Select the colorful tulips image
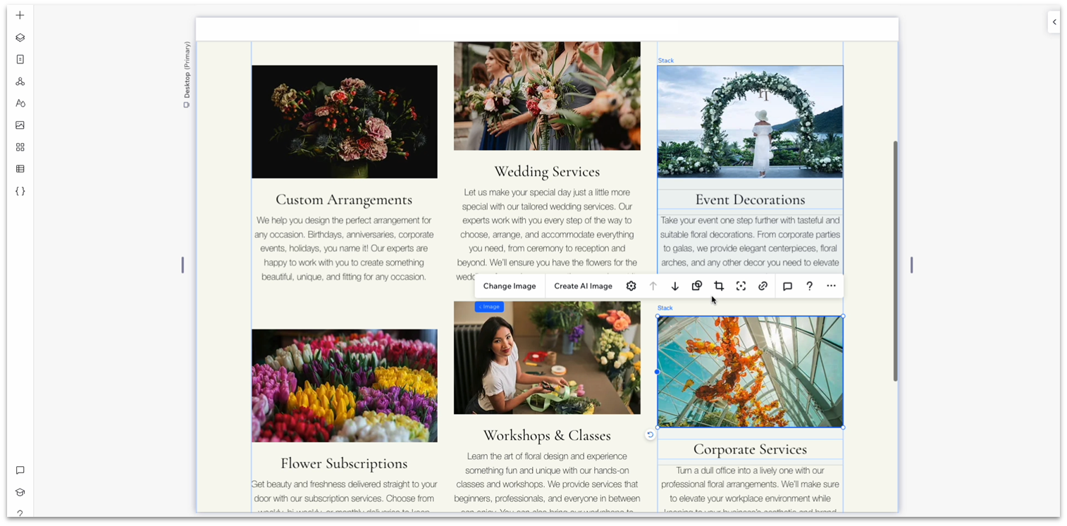The height and width of the screenshot is (526, 1067). pos(345,386)
